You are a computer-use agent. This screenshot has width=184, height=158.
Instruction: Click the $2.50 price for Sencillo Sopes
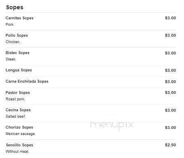click(x=170, y=145)
